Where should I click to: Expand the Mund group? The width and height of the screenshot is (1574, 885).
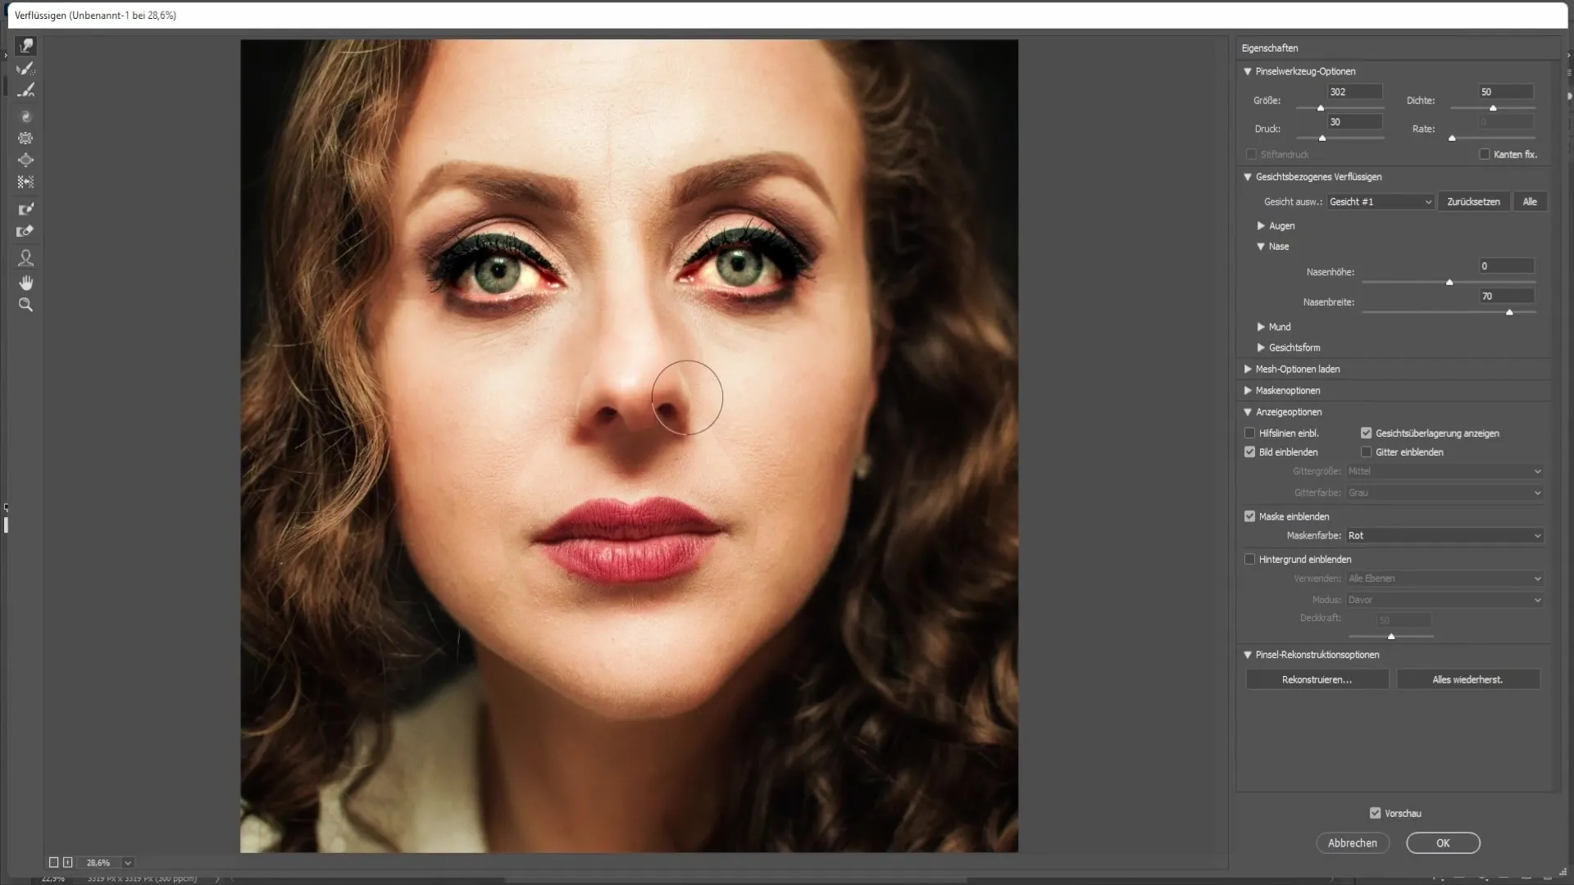pyautogui.click(x=1261, y=327)
